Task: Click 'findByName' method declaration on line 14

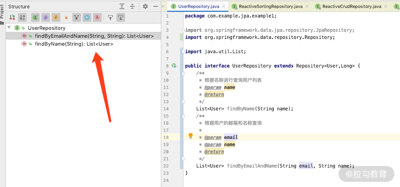Action: 241,109
